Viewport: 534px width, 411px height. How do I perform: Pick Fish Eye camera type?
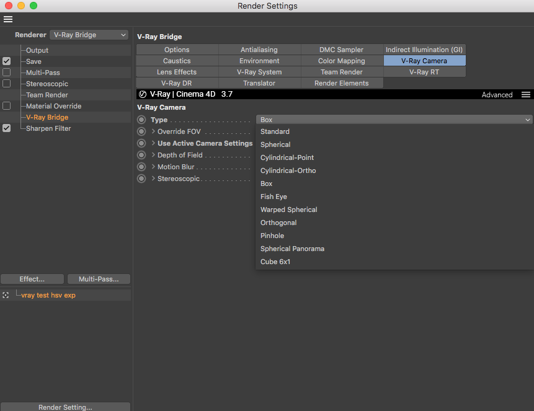coord(394,197)
